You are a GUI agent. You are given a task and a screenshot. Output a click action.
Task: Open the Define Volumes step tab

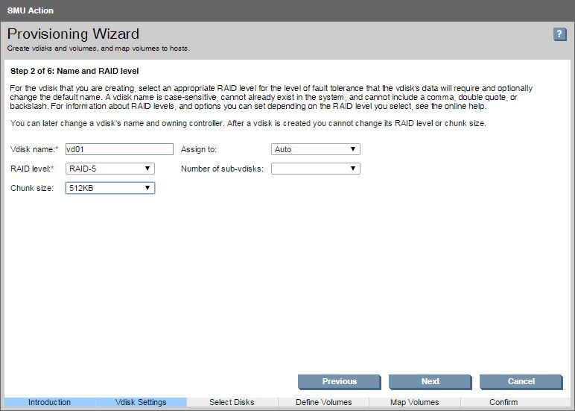[323, 402]
